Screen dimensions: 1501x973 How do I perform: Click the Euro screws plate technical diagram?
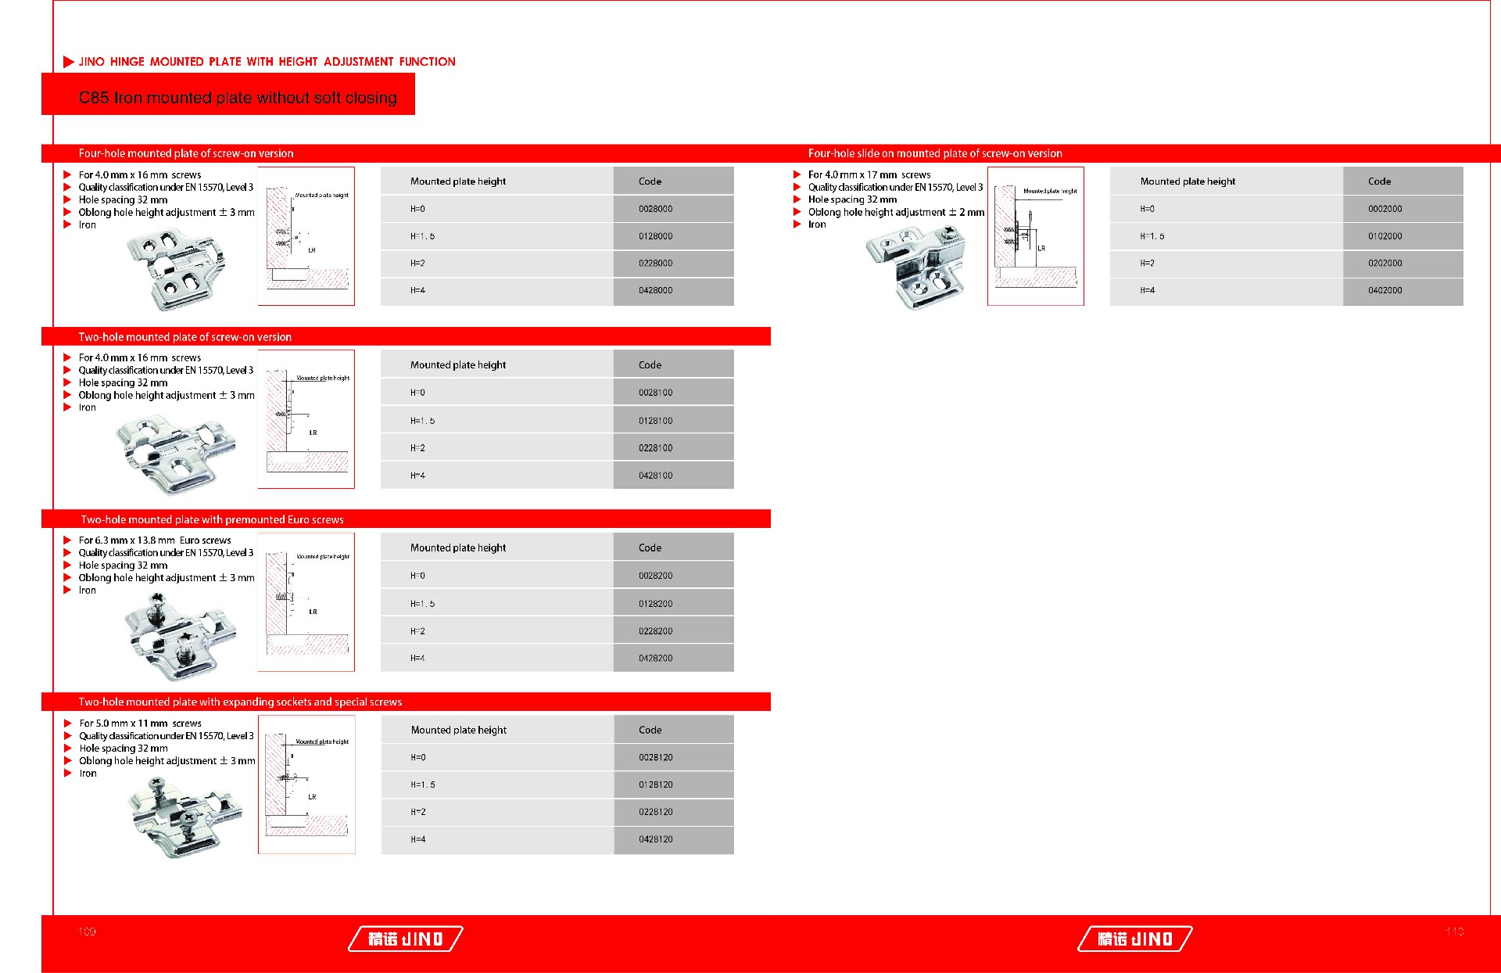click(306, 602)
